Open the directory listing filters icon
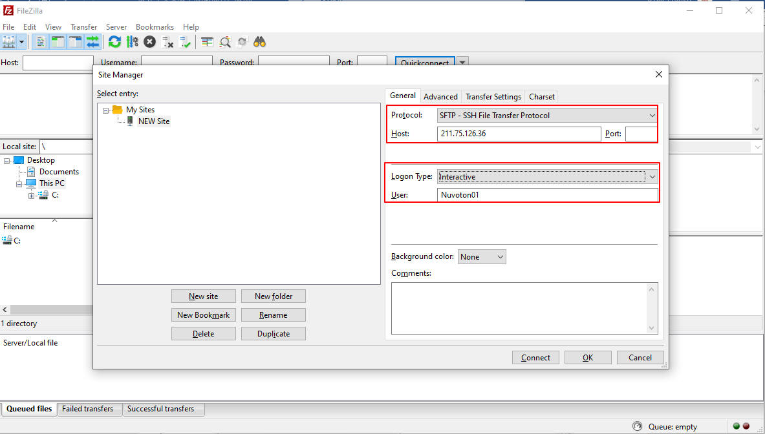This screenshot has width=765, height=434. tap(207, 42)
